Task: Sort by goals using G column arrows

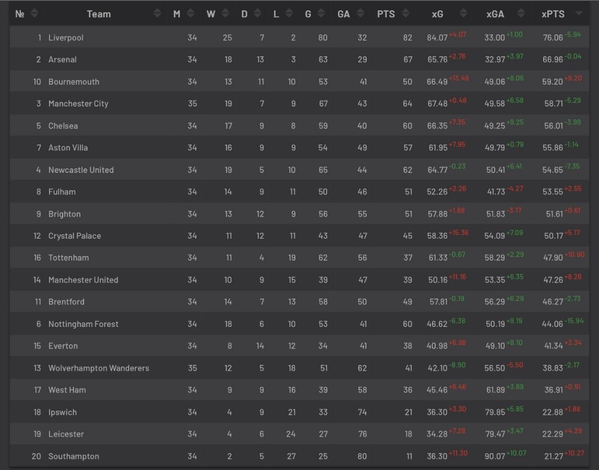Action: pos(321,14)
